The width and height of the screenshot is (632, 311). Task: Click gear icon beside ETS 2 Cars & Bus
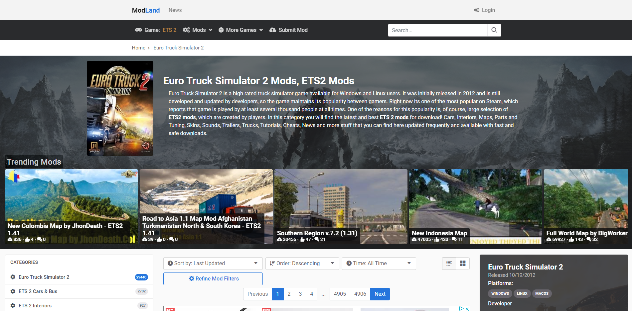click(x=13, y=291)
